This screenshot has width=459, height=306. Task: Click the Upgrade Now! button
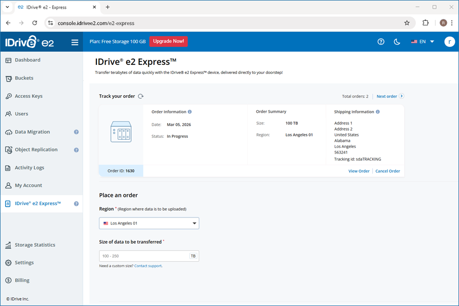click(168, 41)
